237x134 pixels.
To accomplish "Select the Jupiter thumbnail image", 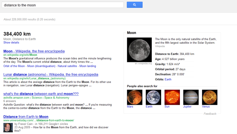I will [191, 97].
